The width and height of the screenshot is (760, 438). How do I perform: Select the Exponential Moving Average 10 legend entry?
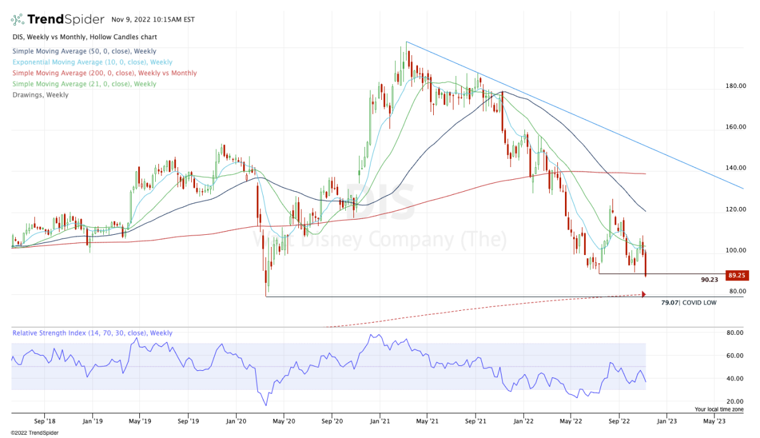pyautogui.click(x=91, y=62)
